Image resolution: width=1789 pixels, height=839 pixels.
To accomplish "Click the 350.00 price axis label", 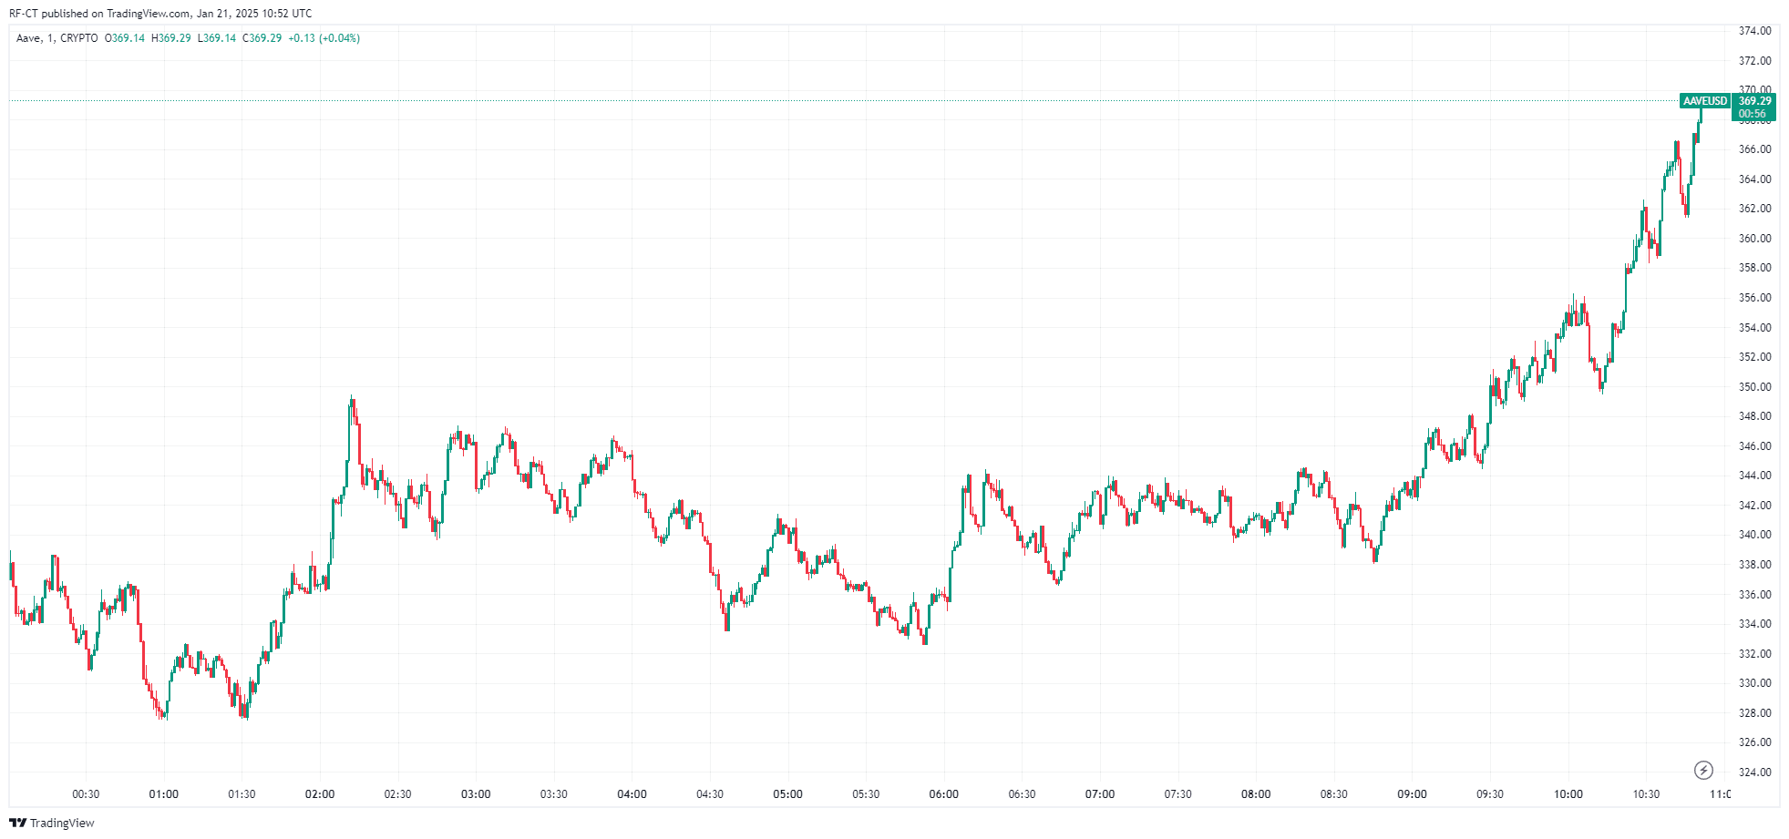I will [1754, 387].
